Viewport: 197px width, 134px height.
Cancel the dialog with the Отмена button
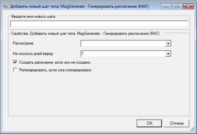click(176, 123)
